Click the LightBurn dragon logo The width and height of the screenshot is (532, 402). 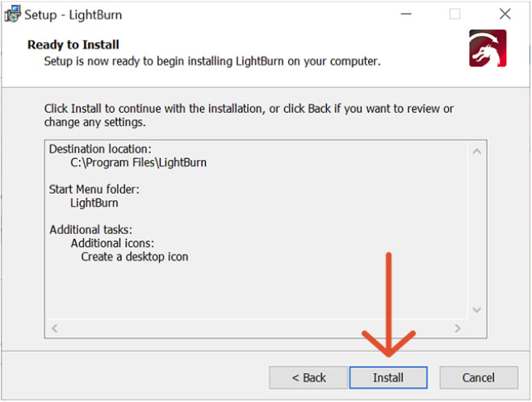pos(488,48)
